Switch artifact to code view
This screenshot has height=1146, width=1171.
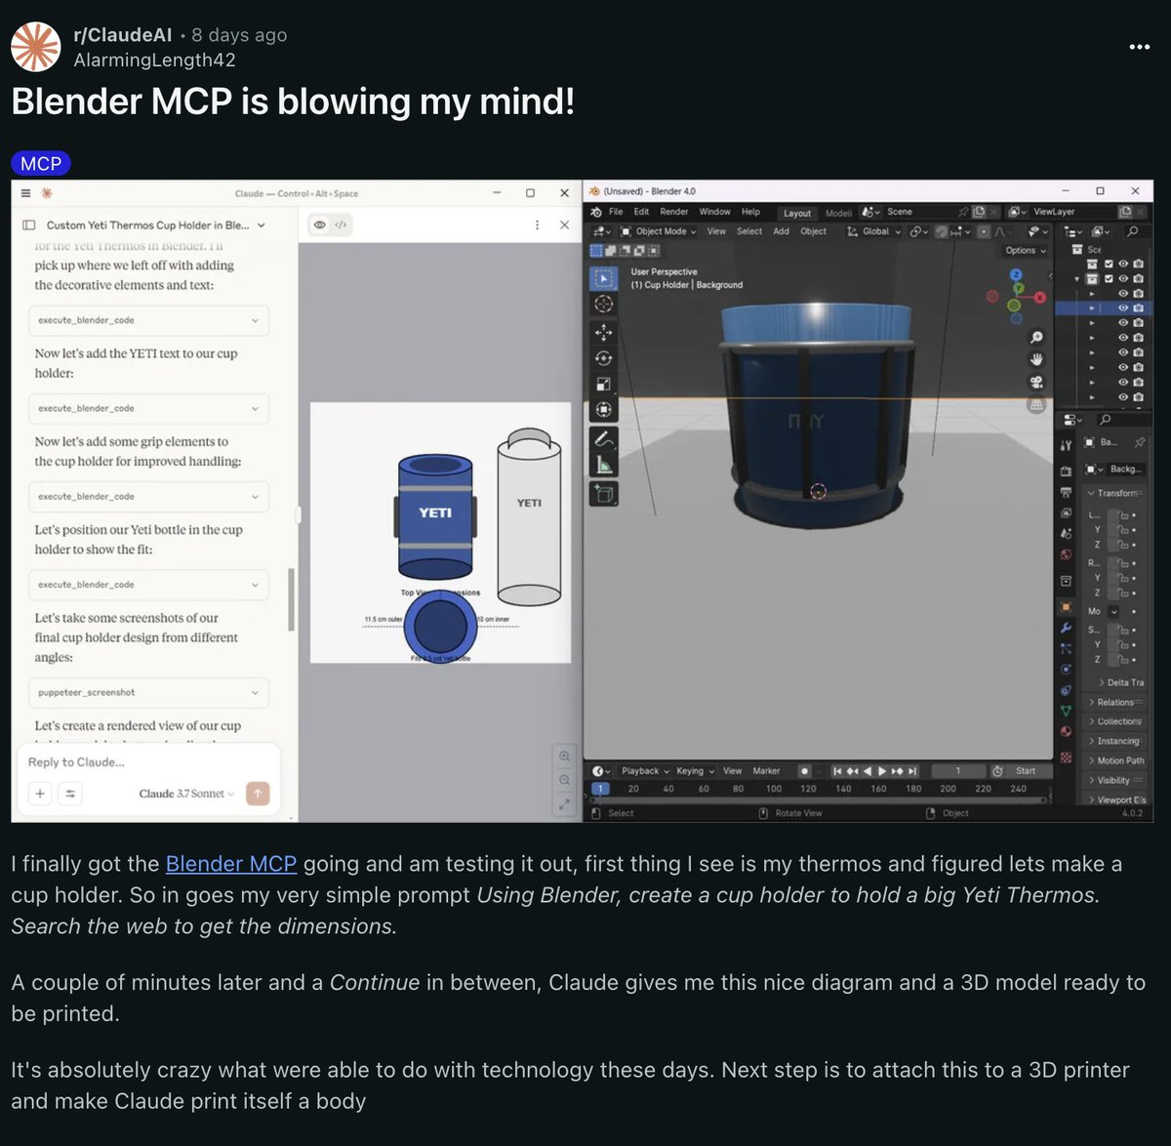(341, 225)
